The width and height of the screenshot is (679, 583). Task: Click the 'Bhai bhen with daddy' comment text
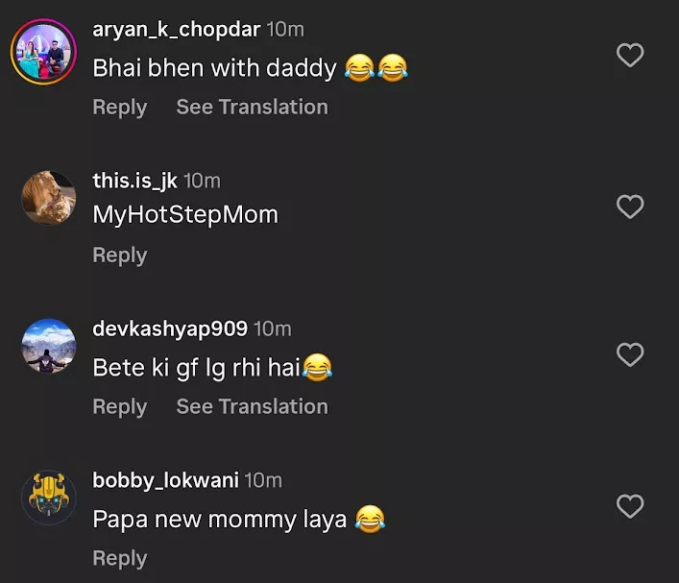click(x=214, y=68)
